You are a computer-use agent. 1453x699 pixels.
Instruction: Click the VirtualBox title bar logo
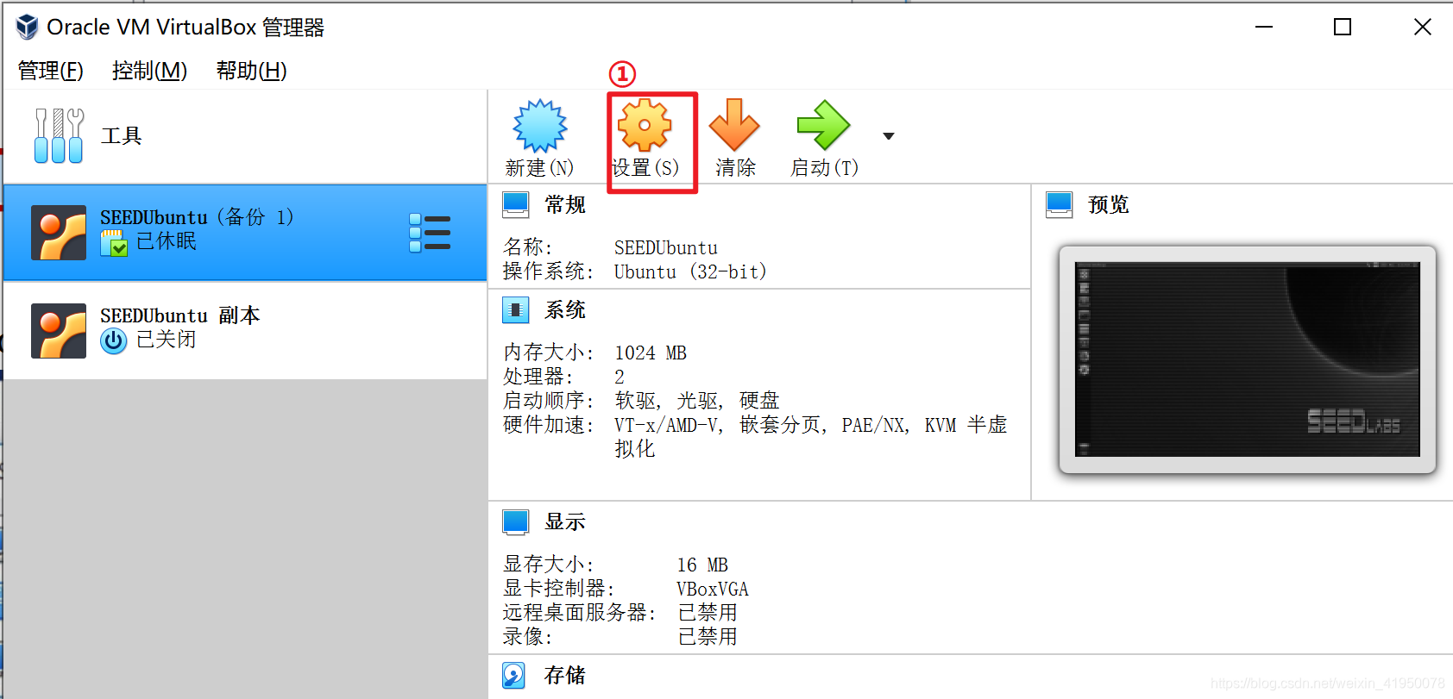(28, 27)
